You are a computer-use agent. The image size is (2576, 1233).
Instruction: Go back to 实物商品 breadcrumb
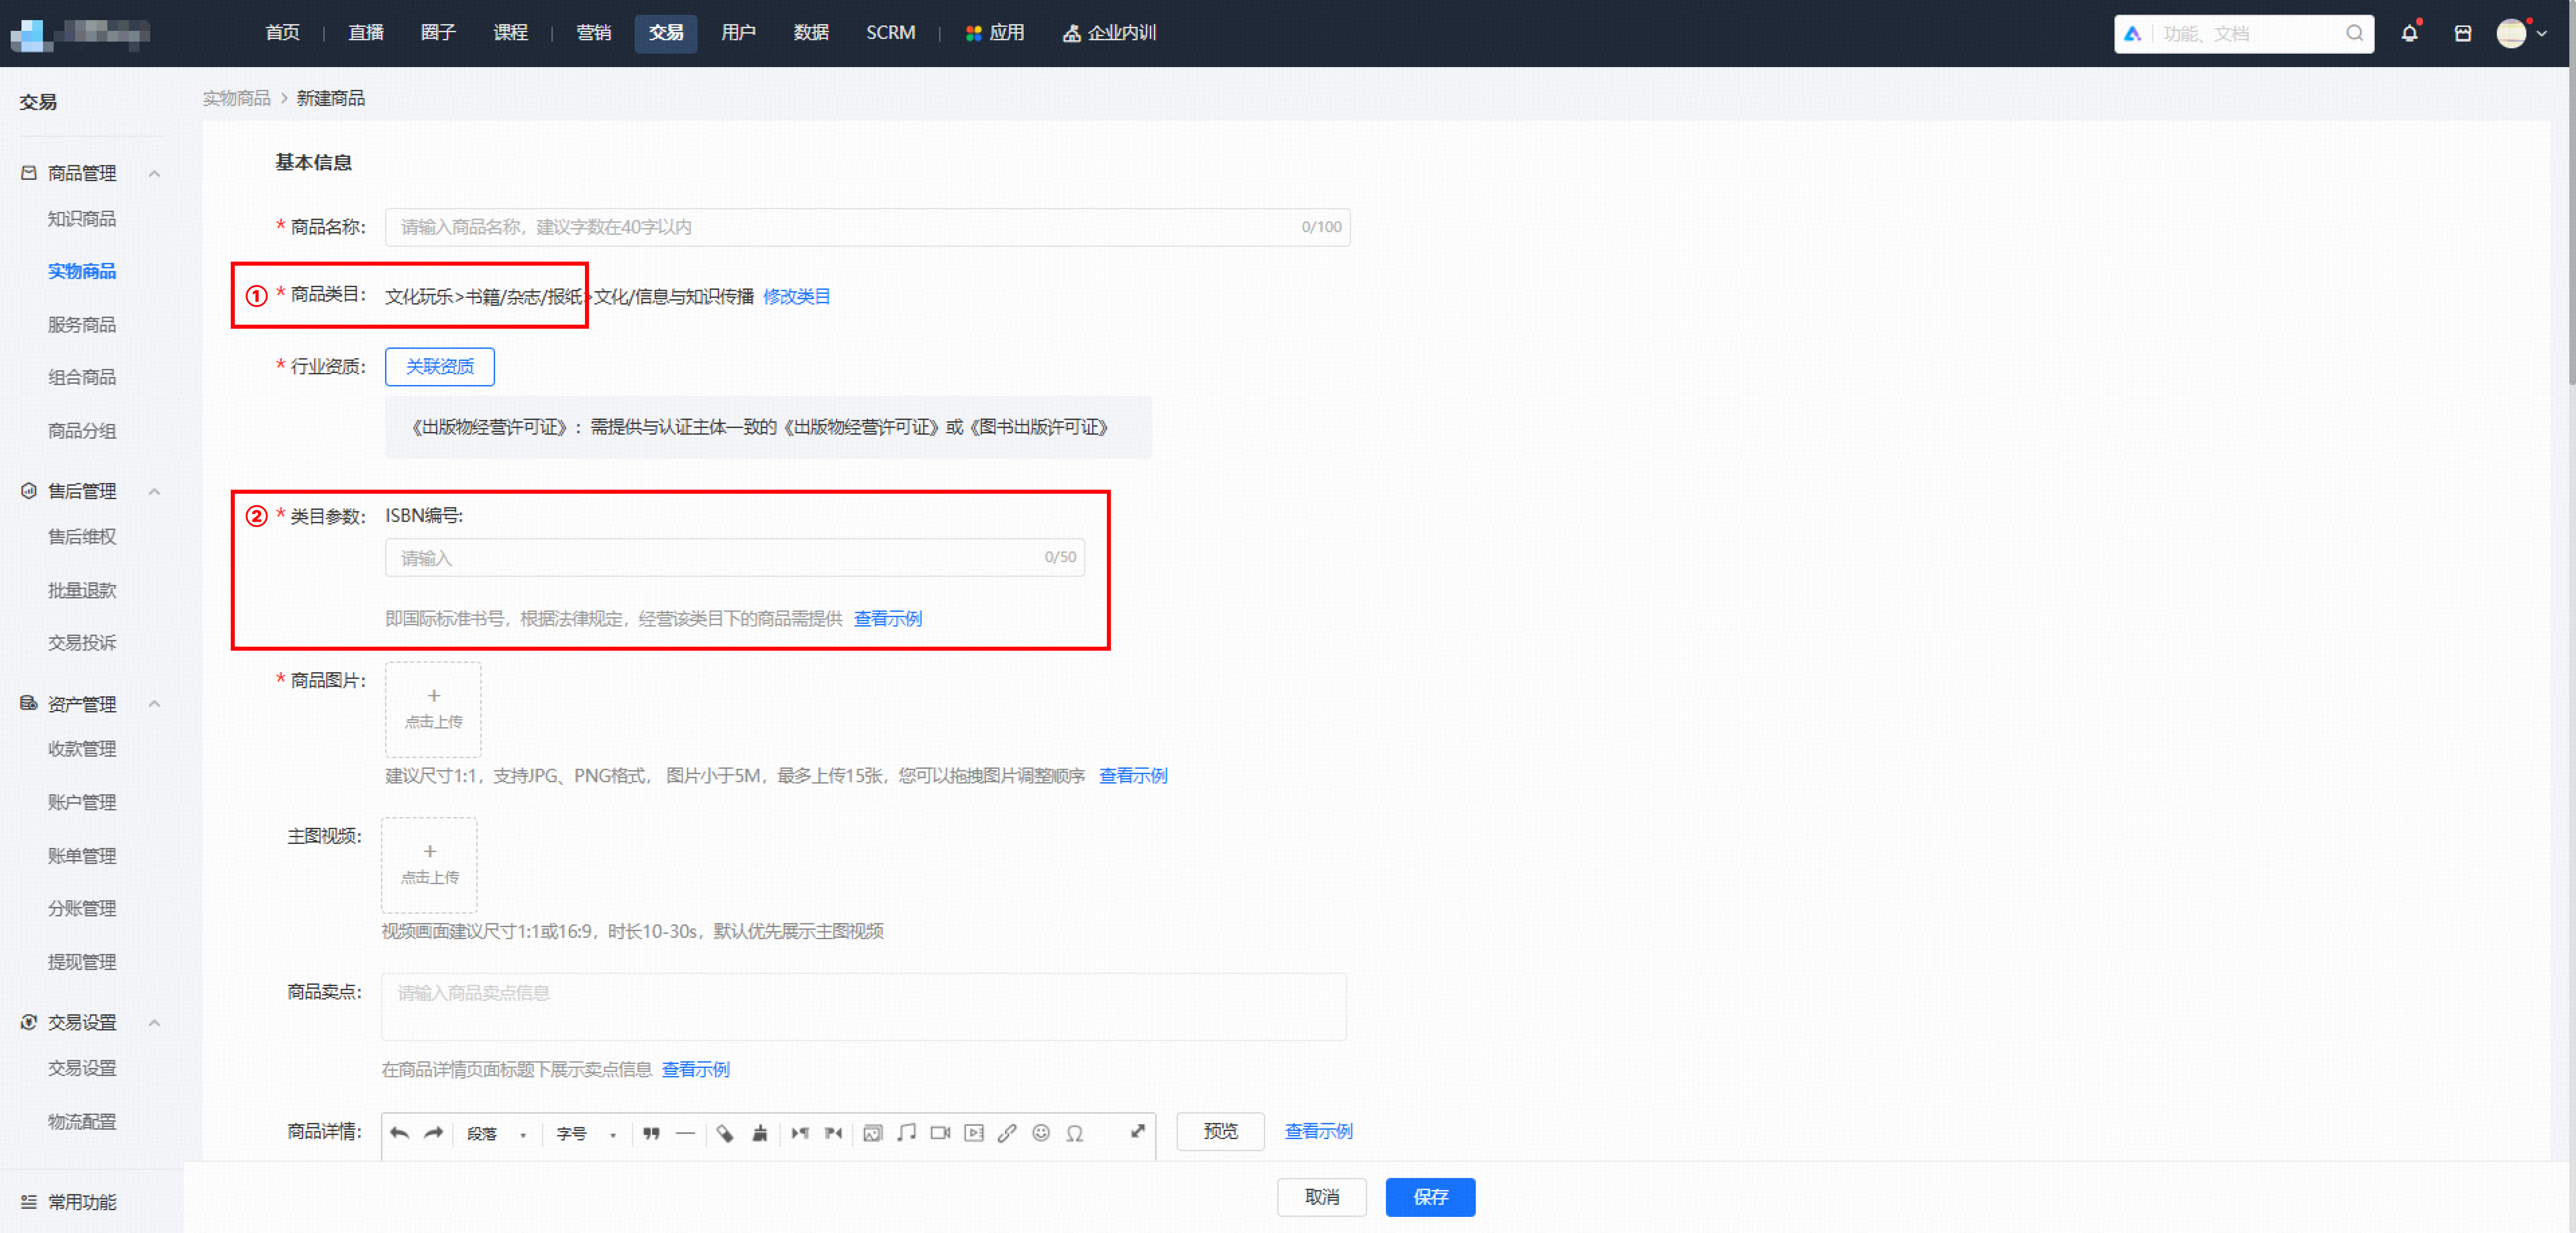(x=237, y=98)
